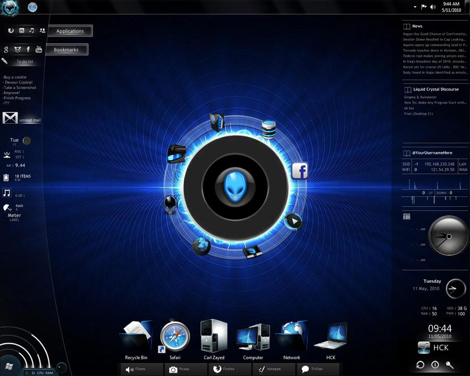Image resolution: width=470 pixels, height=376 pixels.
Task: Click the music note player widget icon
Action: [x=7, y=193]
